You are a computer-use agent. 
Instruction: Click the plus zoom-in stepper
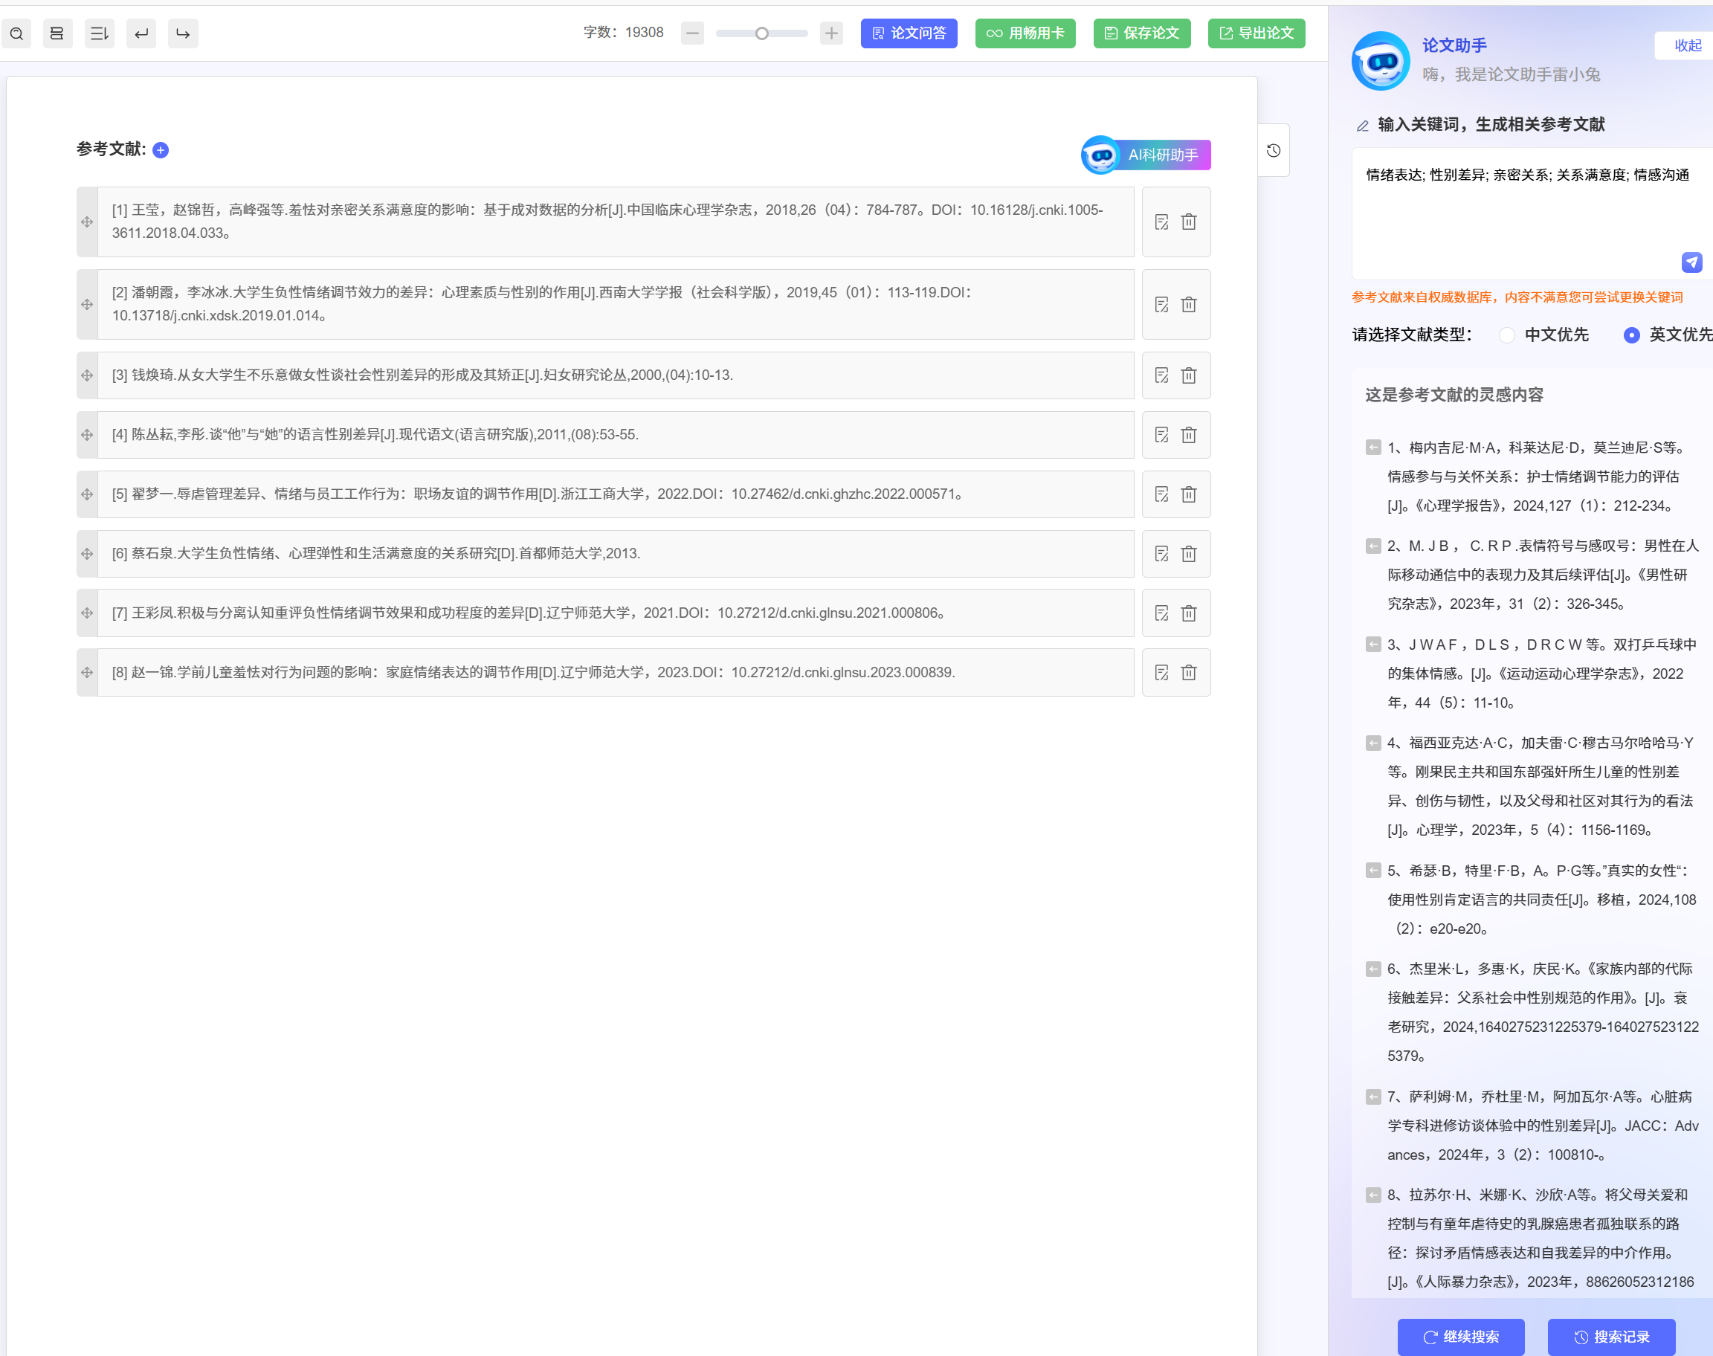pyautogui.click(x=831, y=33)
